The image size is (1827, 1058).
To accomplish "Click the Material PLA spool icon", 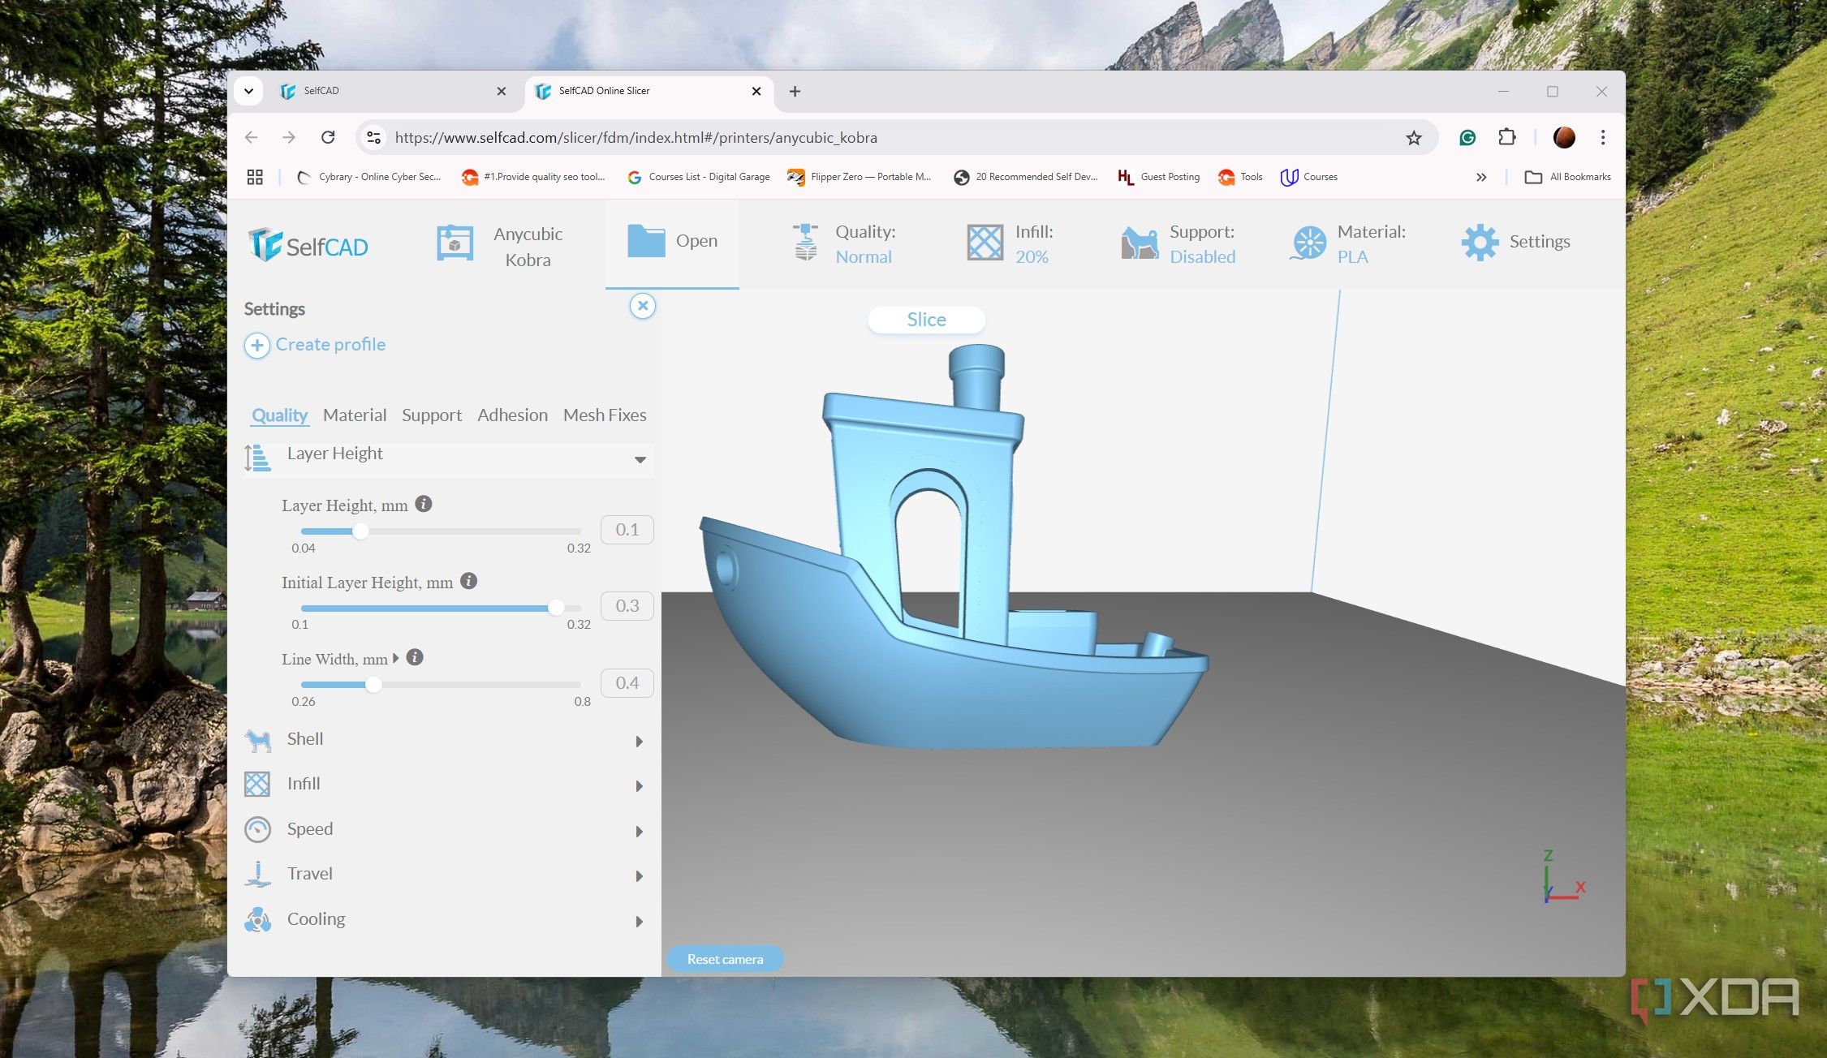I will pos(1308,243).
